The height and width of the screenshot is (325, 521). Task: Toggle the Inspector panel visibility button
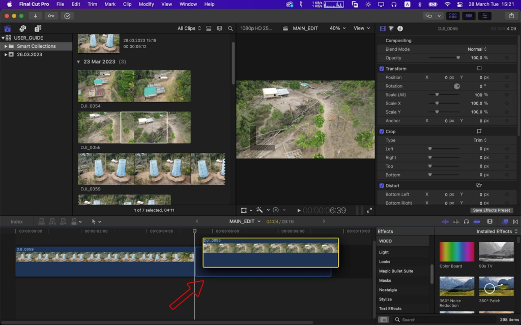485,16
